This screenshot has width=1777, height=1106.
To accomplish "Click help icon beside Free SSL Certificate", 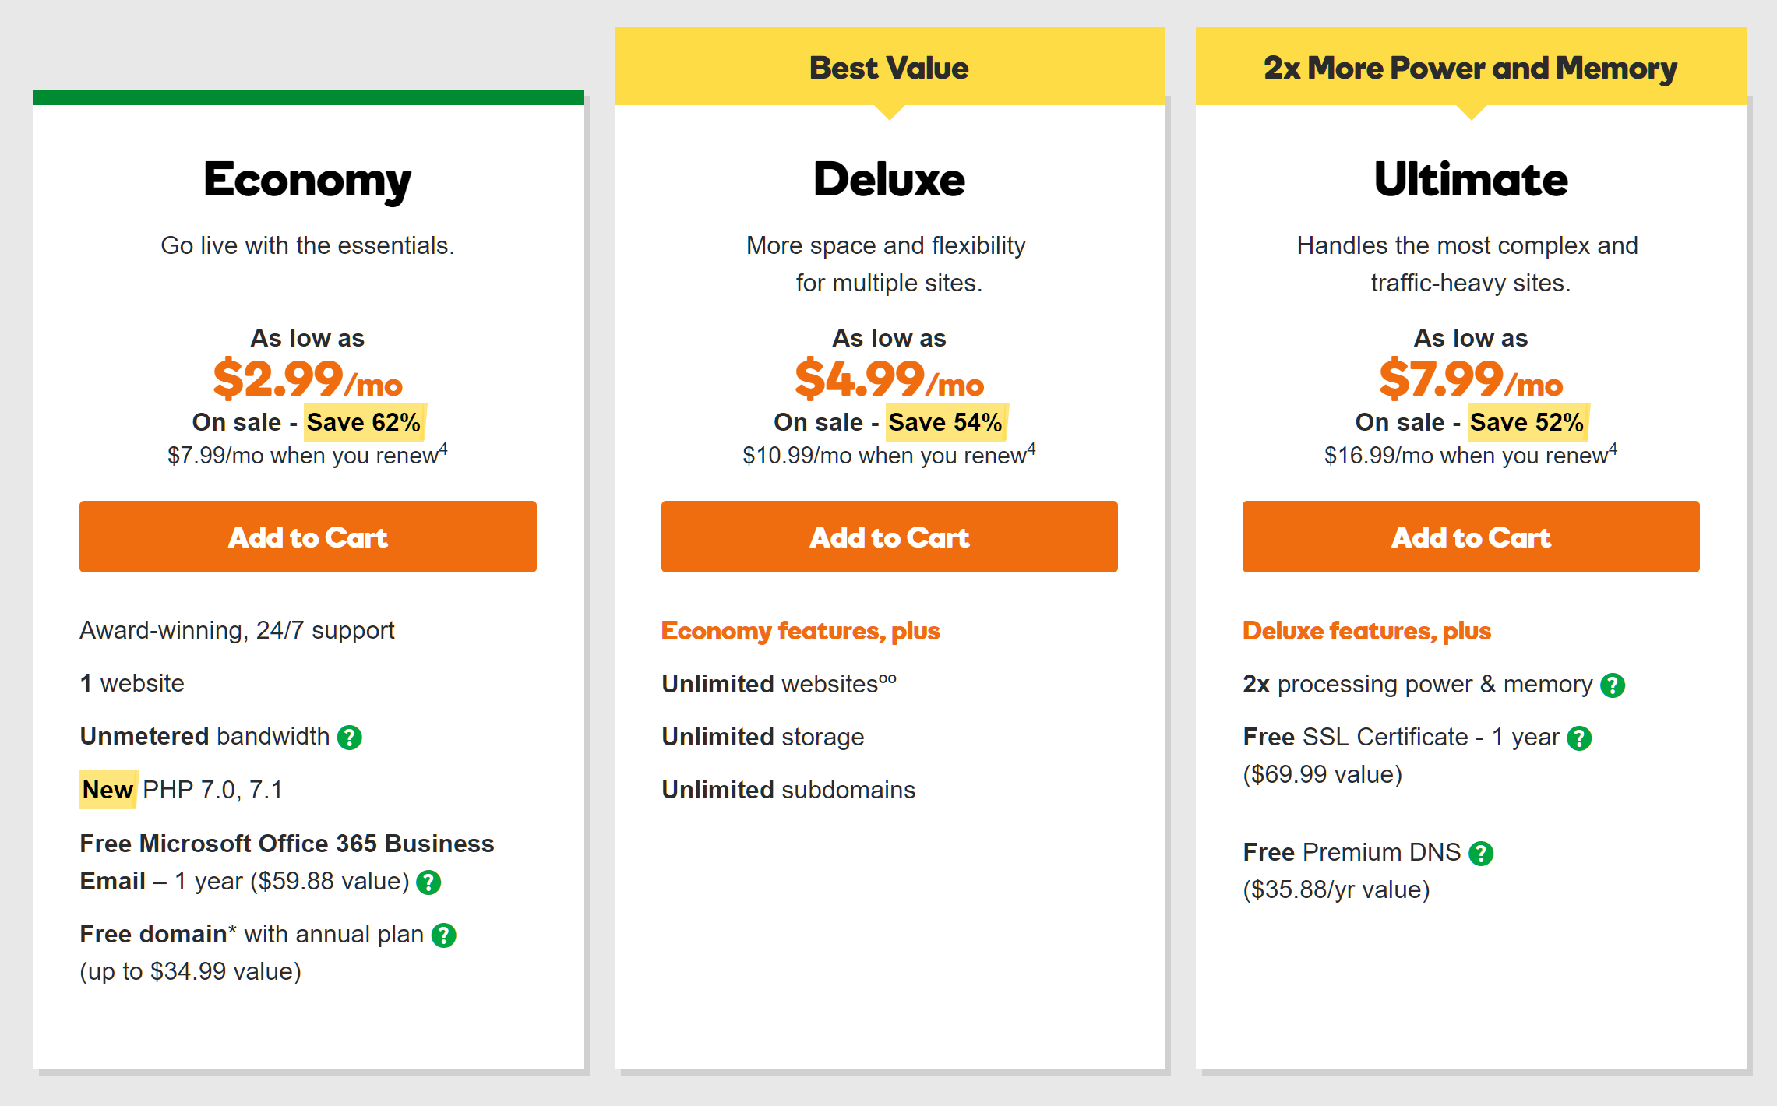I will tap(1579, 738).
